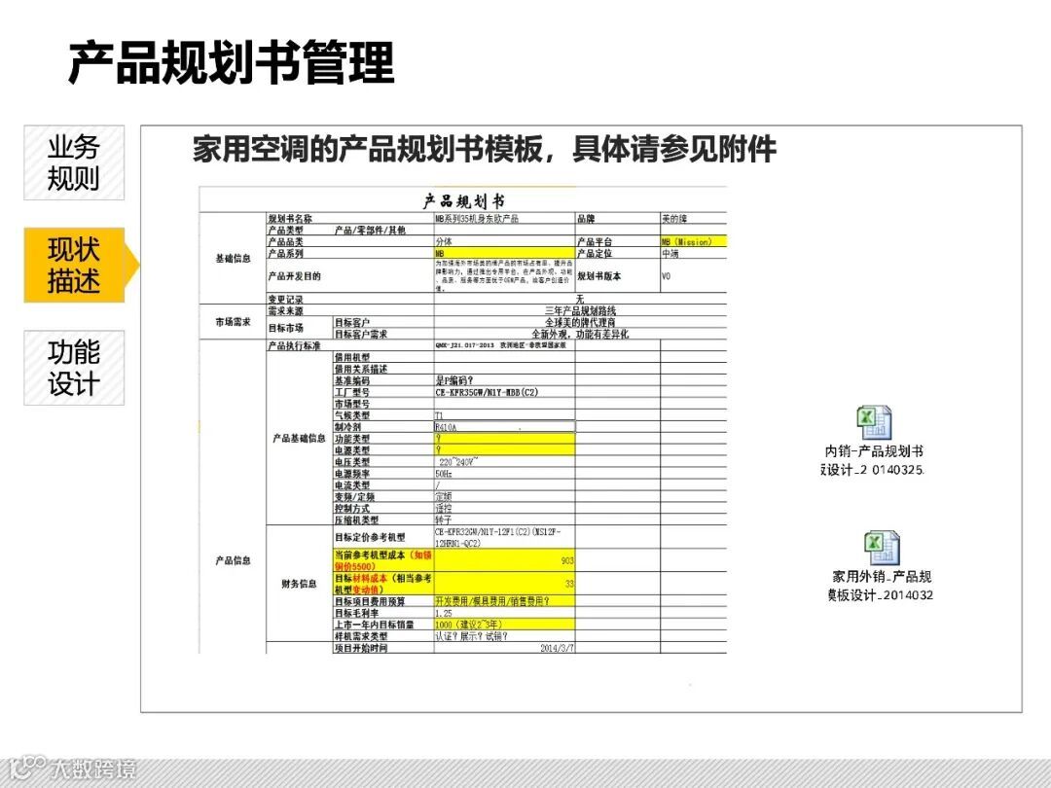Switch to the 业务规则 tab
Screen dimensions: 1051x788
[x=74, y=162]
